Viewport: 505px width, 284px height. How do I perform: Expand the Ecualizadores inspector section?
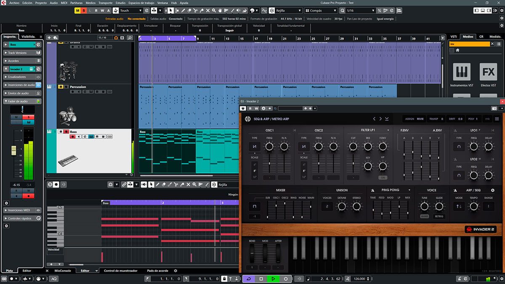(x=22, y=77)
